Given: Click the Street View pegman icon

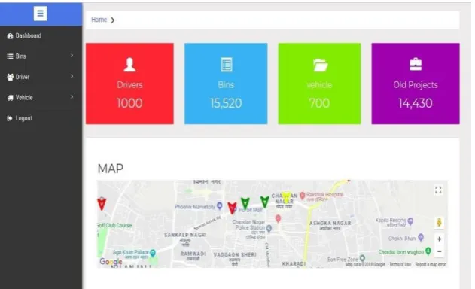Looking at the screenshot, I should pyautogui.click(x=439, y=222).
